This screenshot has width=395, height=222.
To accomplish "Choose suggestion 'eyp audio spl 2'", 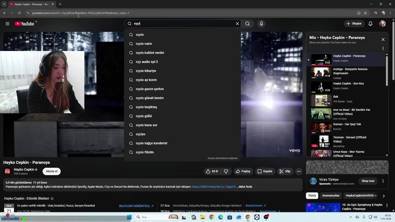I will tap(182, 62).
